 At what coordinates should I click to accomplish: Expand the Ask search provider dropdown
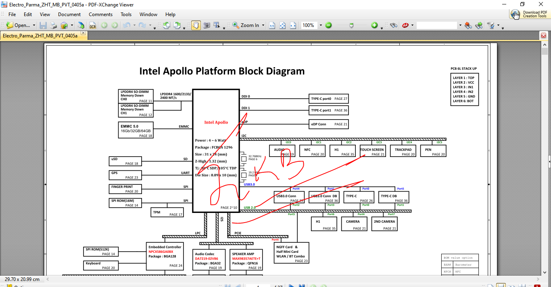tap(412, 25)
